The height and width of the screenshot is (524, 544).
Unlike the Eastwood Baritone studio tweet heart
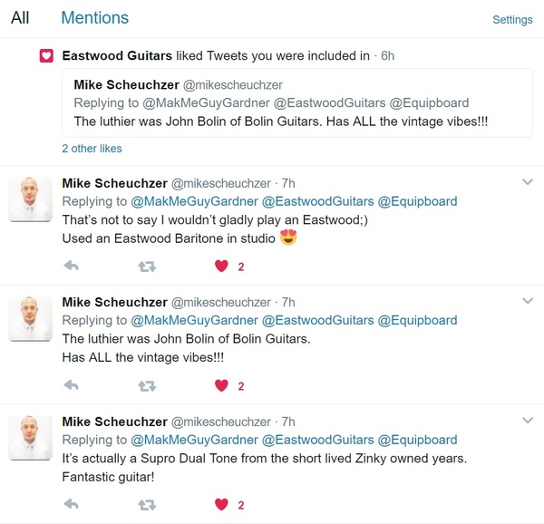[x=221, y=266]
